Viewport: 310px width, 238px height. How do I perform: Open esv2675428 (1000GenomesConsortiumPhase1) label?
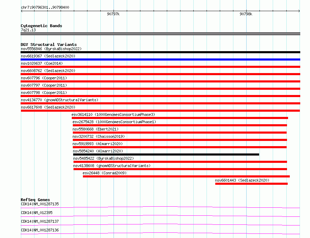[114, 122]
